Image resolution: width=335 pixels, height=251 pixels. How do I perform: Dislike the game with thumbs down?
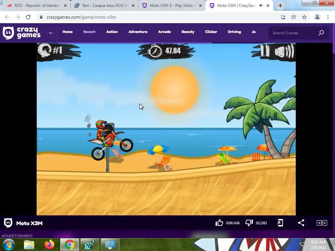pyautogui.click(x=249, y=223)
